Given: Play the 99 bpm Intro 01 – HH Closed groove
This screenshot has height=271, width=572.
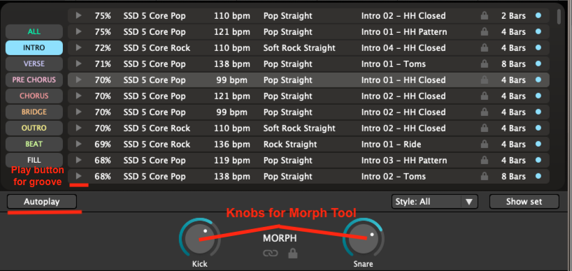Looking at the screenshot, I should (x=78, y=80).
